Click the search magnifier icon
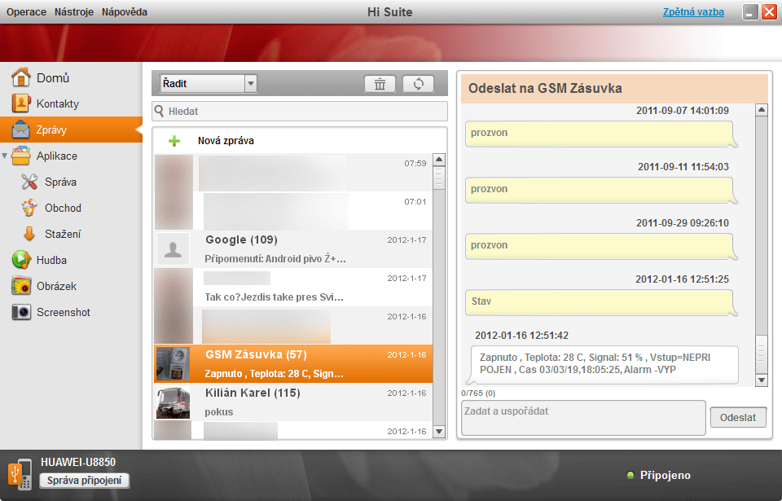This screenshot has height=501, width=782. tap(159, 111)
